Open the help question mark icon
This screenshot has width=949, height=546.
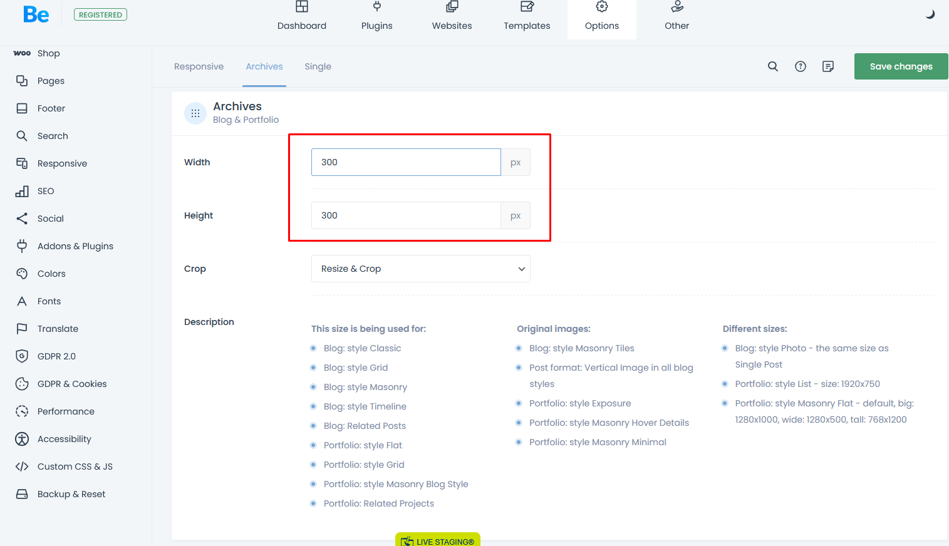click(x=801, y=66)
